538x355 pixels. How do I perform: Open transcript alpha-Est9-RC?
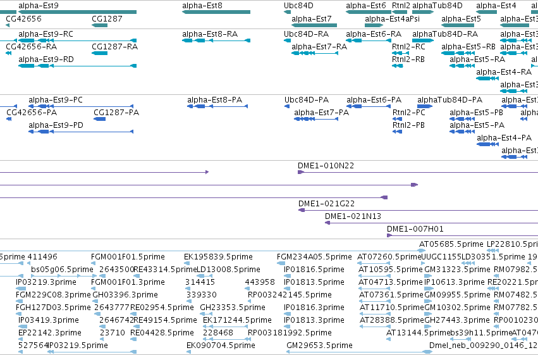click(78, 40)
